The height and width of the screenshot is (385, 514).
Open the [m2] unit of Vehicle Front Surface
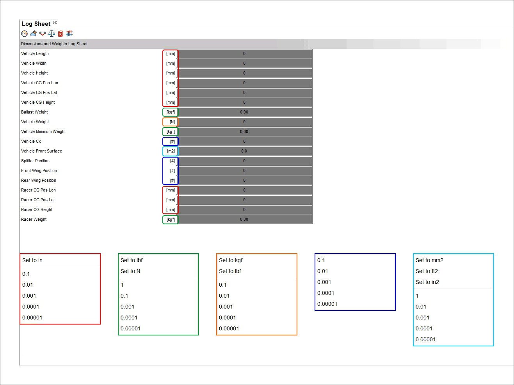coord(171,151)
